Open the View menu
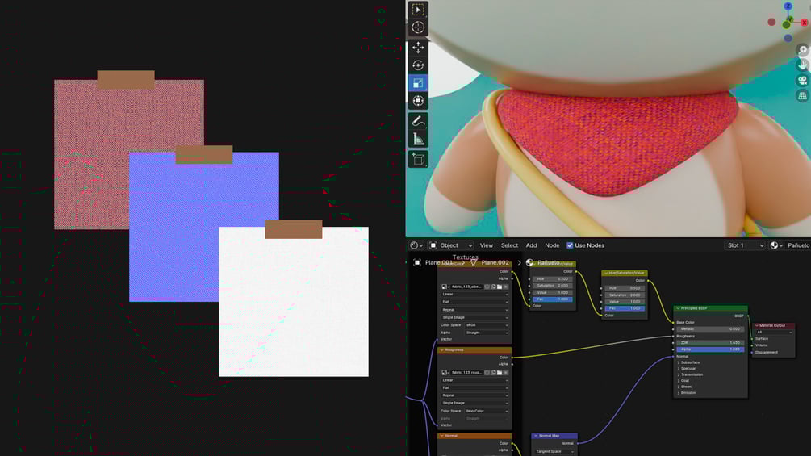 click(x=486, y=245)
